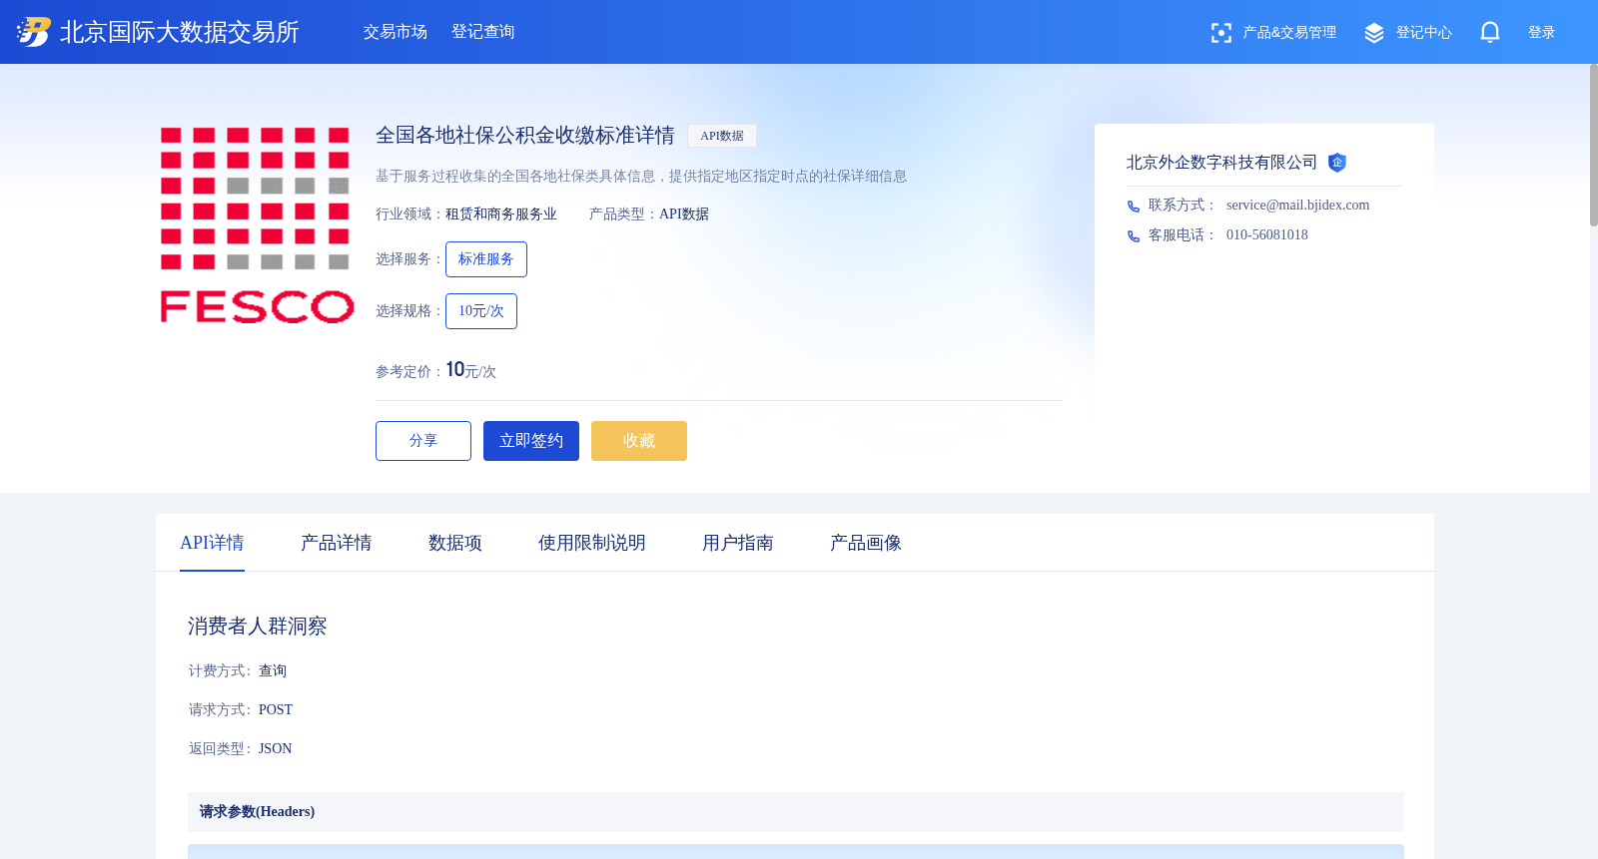
Task: Click the 立即签约 sign now button
Action: [531, 441]
